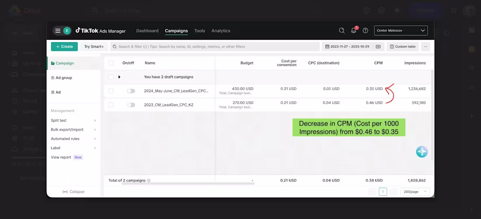Focus Search in Drive field in Drive window

[x=202, y=10]
